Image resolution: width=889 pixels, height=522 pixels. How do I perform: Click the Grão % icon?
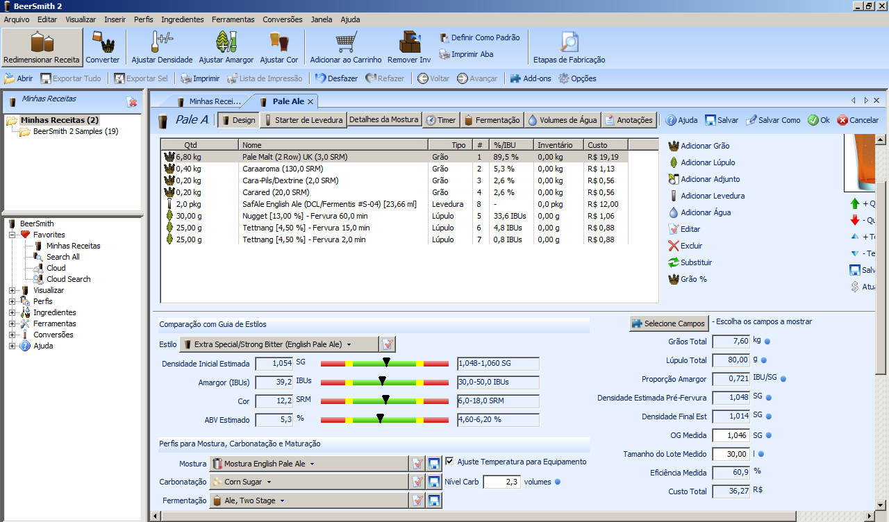click(674, 279)
